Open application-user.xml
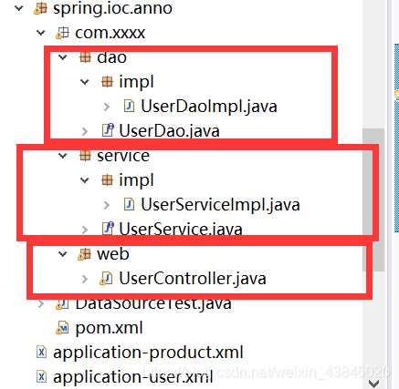The width and height of the screenshot is (399, 389). [x=133, y=377]
